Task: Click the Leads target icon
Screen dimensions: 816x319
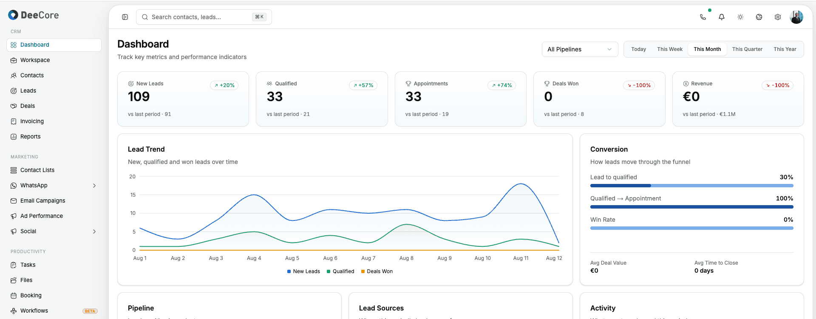Action: [14, 91]
